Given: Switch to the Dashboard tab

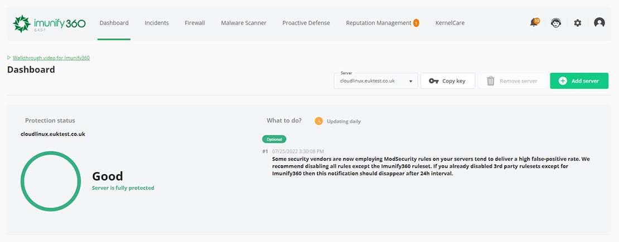Looking at the screenshot, I should pyautogui.click(x=114, y=23).
